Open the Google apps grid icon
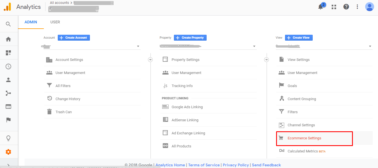The width and height of the screenshot is (378, 168). tap(334, 7)
